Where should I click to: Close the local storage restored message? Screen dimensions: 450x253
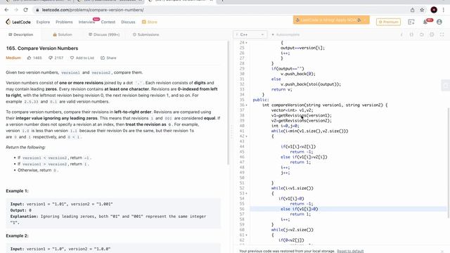pyautogui.click(x=442, y=252)
